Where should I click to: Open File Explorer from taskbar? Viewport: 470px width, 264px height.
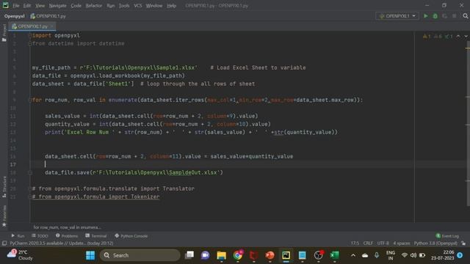pos(222,255)
